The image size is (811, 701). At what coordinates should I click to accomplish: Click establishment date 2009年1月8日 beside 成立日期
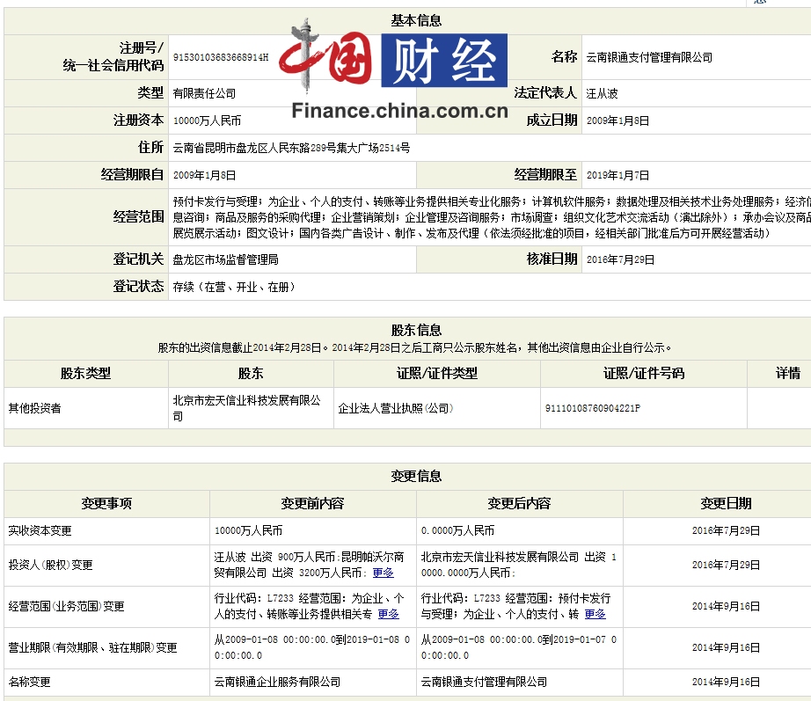pyautogui.click(x=617, y=120)
